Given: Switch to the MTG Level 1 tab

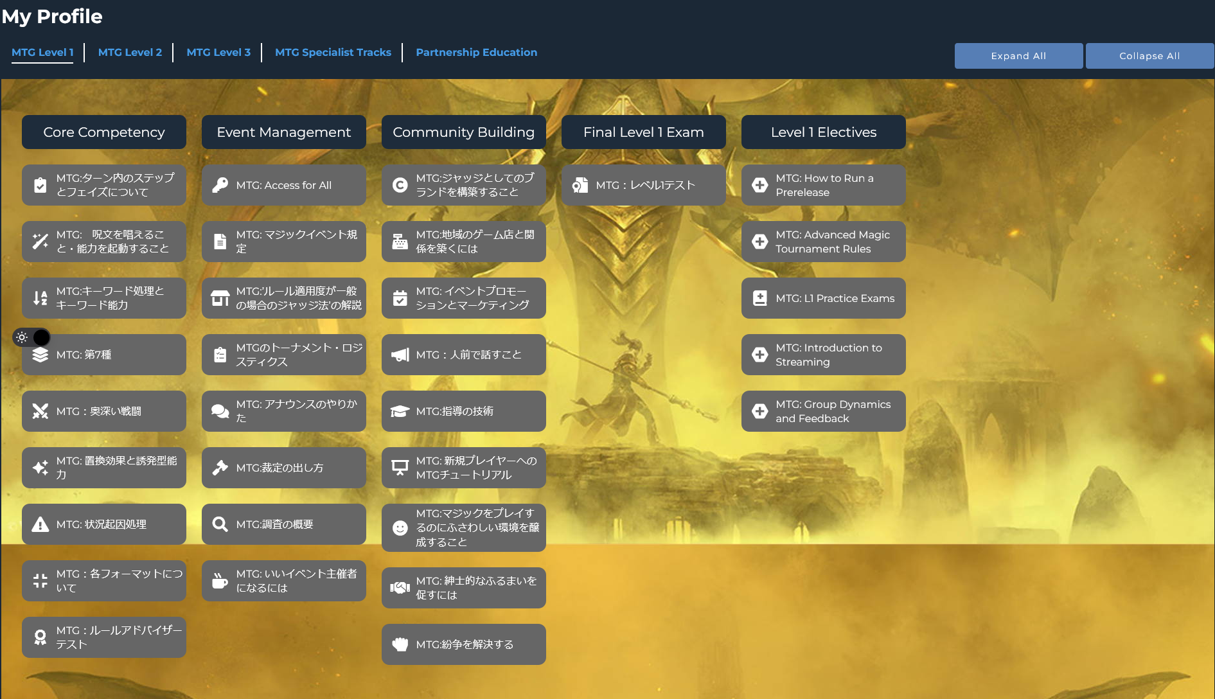Looking at the screenshot, I should [x=42, y=53].
